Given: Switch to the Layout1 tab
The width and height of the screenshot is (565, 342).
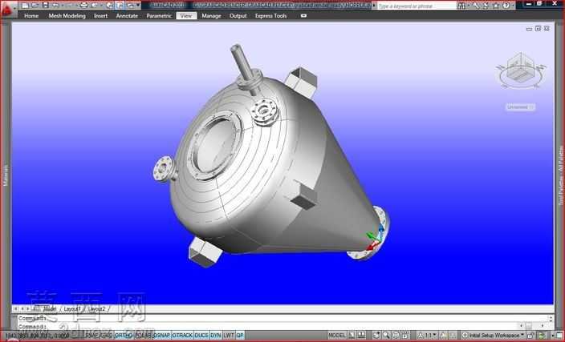Looking at the screenshot, I should click(71, 309).
